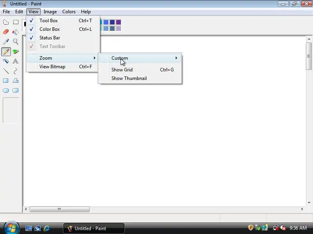Click the horizontal scrollbar right arrow

[302, 209]
